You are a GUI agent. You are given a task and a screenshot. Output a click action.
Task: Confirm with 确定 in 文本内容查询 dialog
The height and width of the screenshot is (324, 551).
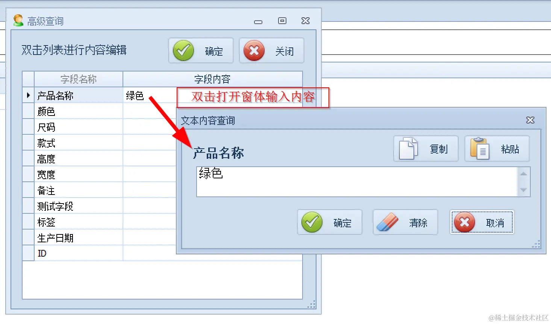coord(330,222)
